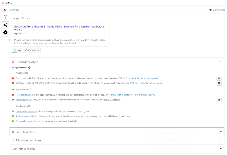227x155 pixels.
Task: Open the Subheading distribution link
Action: [x=27, y=116]
